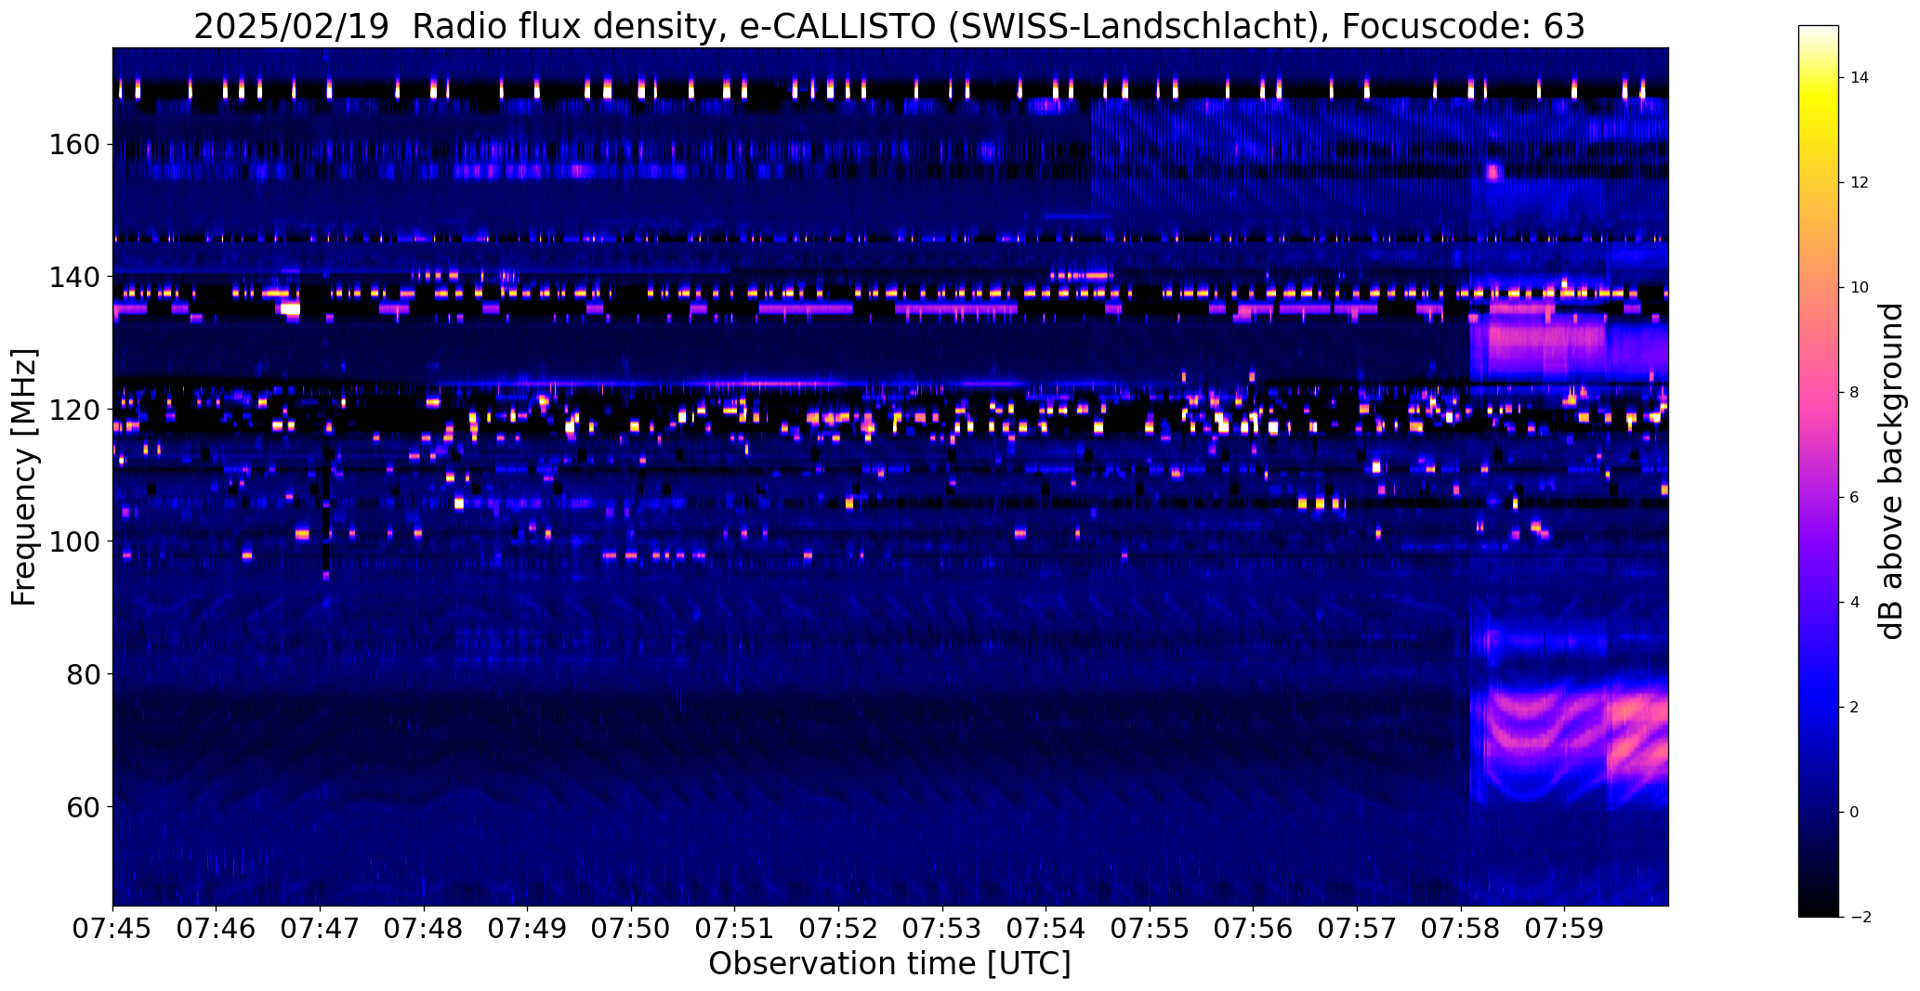Click the 07:59 time tick label
This screenshot has height=991, width=1920.
click(1565, 929)
